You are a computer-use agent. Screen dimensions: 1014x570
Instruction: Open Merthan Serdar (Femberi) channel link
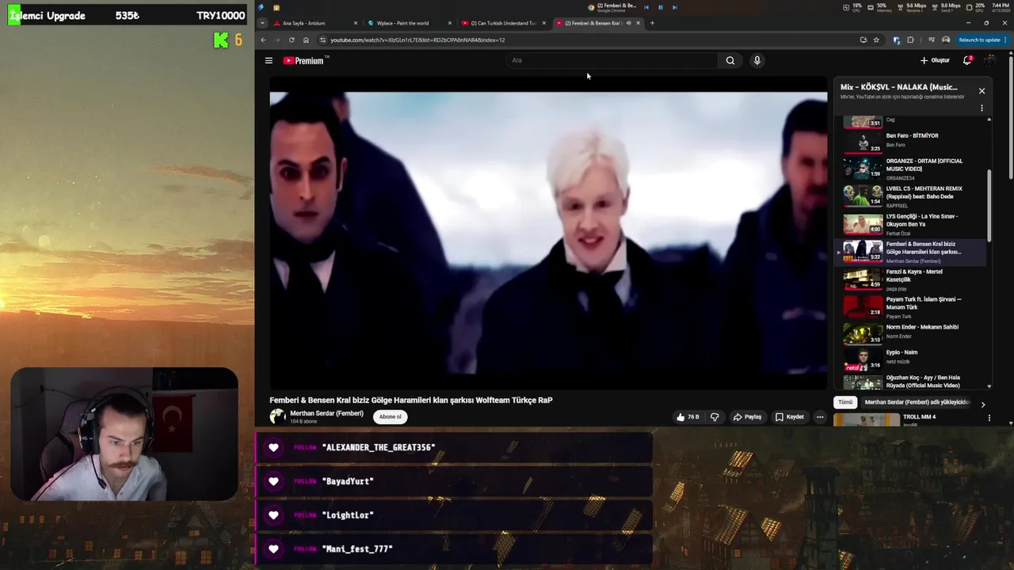click(x=326, y=413)
